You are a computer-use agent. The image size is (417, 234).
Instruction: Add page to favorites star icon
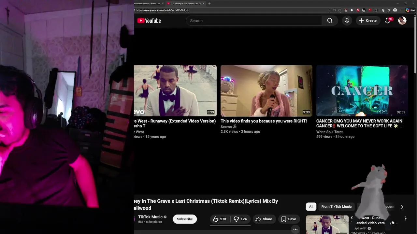click(x=339, y=10)
